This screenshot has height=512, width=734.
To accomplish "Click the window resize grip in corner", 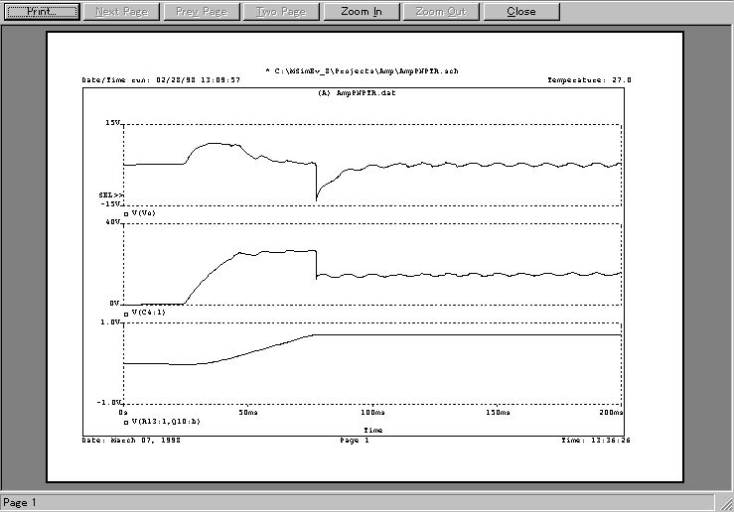I will click(726, 504).
